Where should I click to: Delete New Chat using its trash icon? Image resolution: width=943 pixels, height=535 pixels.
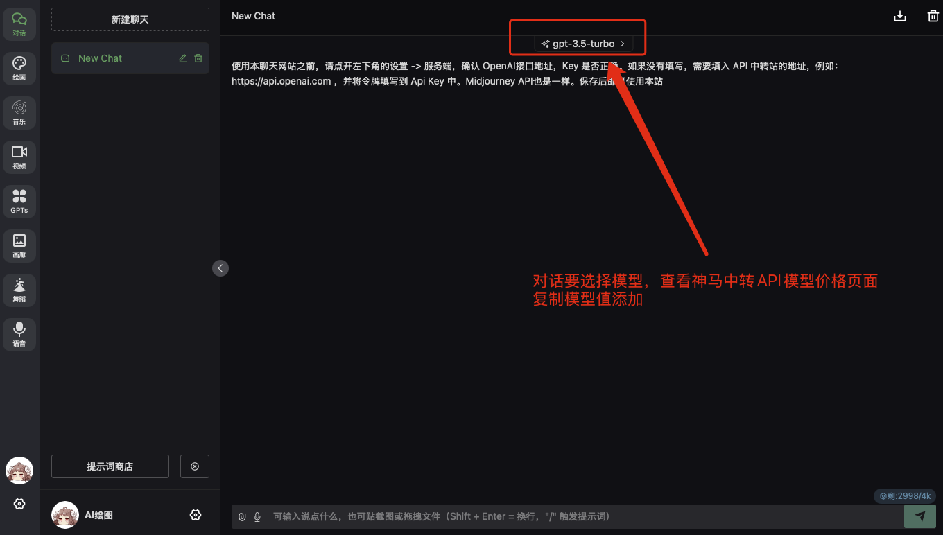(198, 58)
